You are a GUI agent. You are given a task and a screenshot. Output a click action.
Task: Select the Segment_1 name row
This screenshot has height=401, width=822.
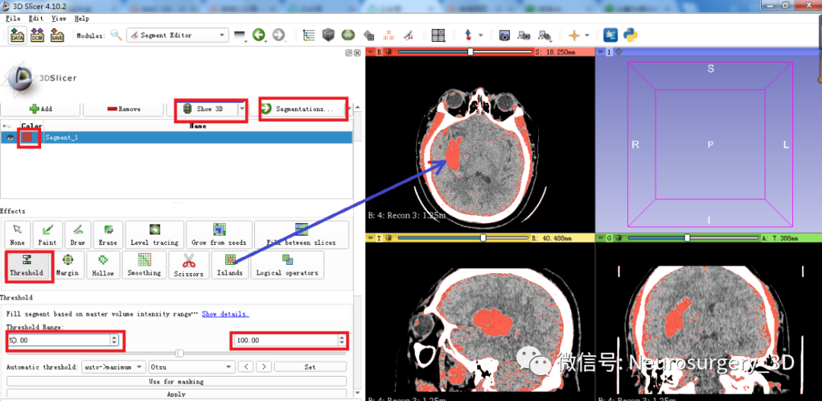pos(198,137)
